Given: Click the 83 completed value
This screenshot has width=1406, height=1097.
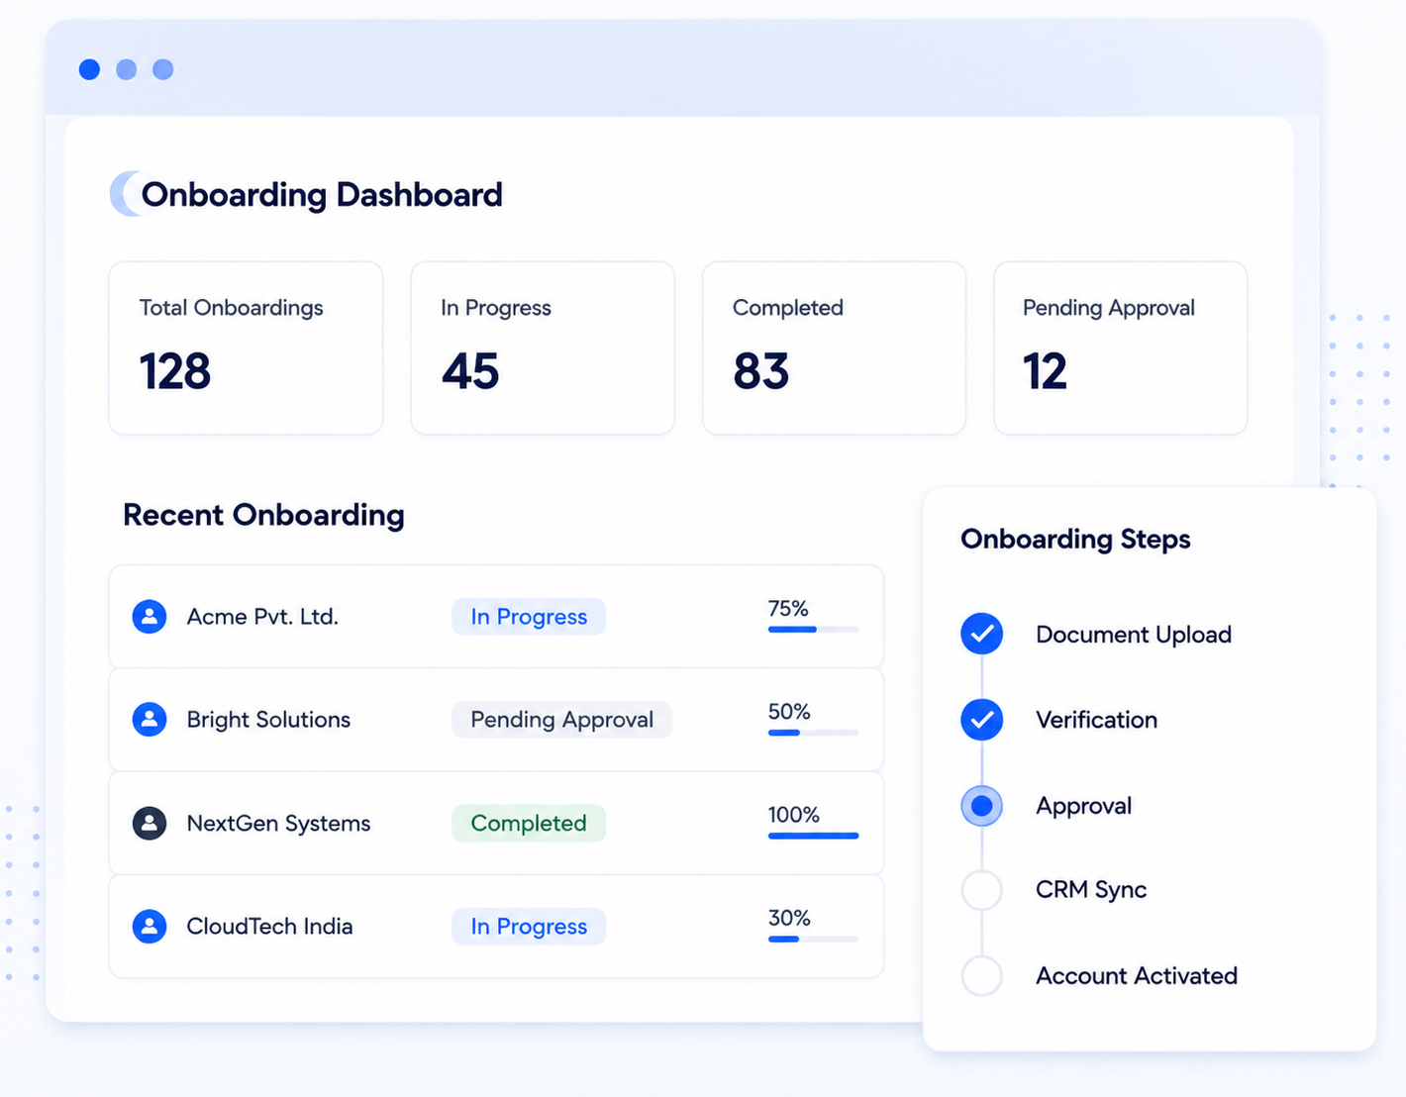Looking at the screenshot, I should 760,371.
